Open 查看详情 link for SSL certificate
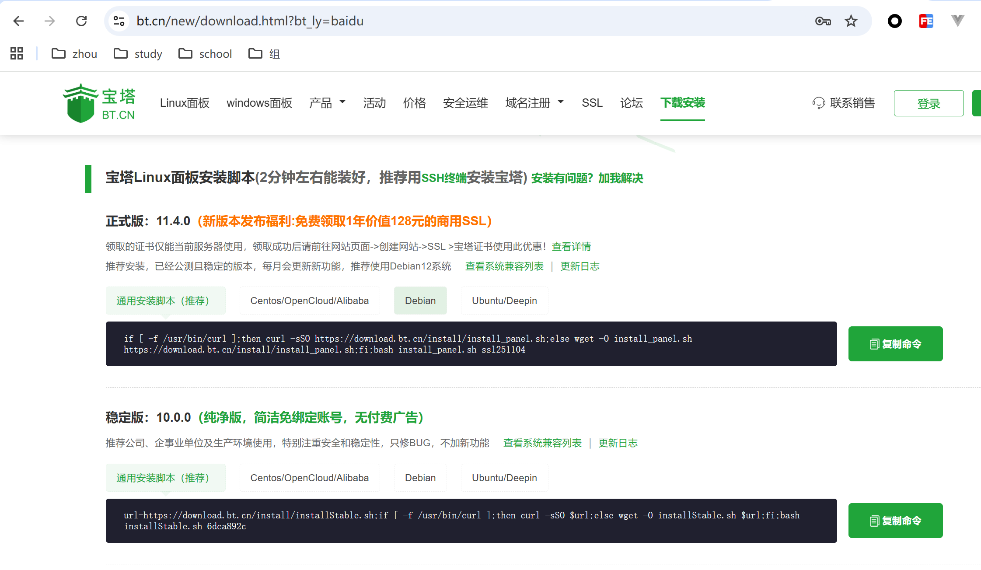This screenshot has height=570, width=981. point(571,247)
